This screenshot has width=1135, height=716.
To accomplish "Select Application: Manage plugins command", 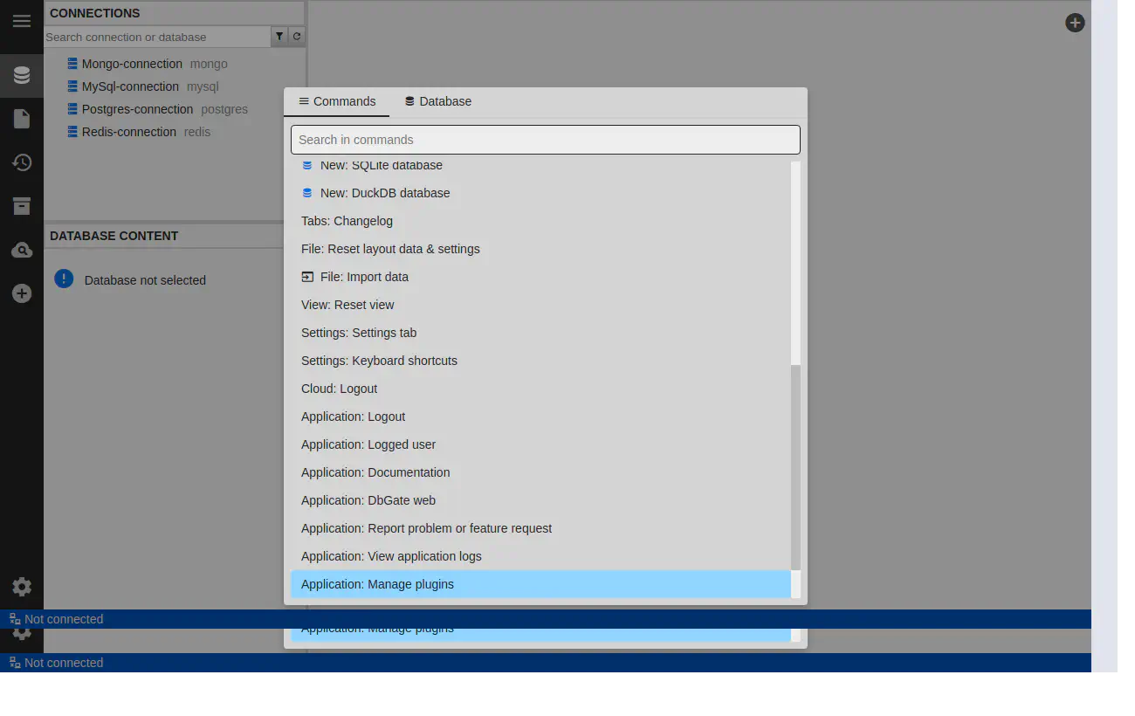I will click(x=377, y=584).
